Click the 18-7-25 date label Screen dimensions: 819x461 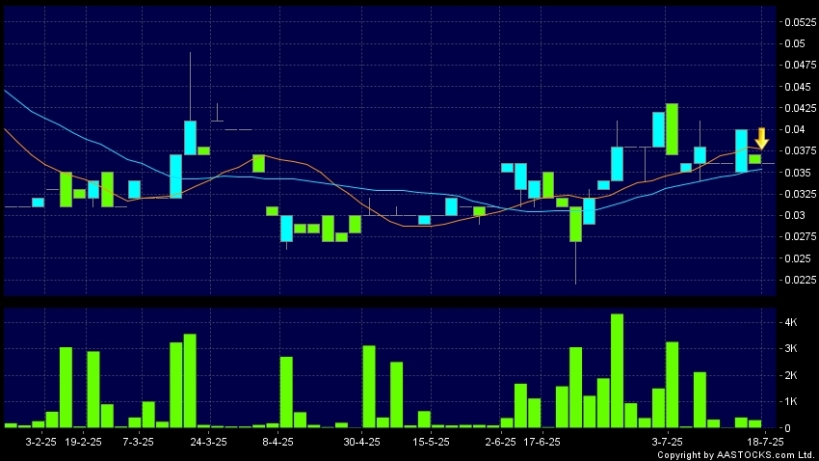pyautogui.click(x=765, y=442)
